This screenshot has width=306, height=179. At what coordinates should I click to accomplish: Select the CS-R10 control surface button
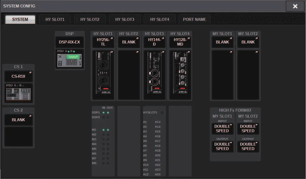[18, 76]
